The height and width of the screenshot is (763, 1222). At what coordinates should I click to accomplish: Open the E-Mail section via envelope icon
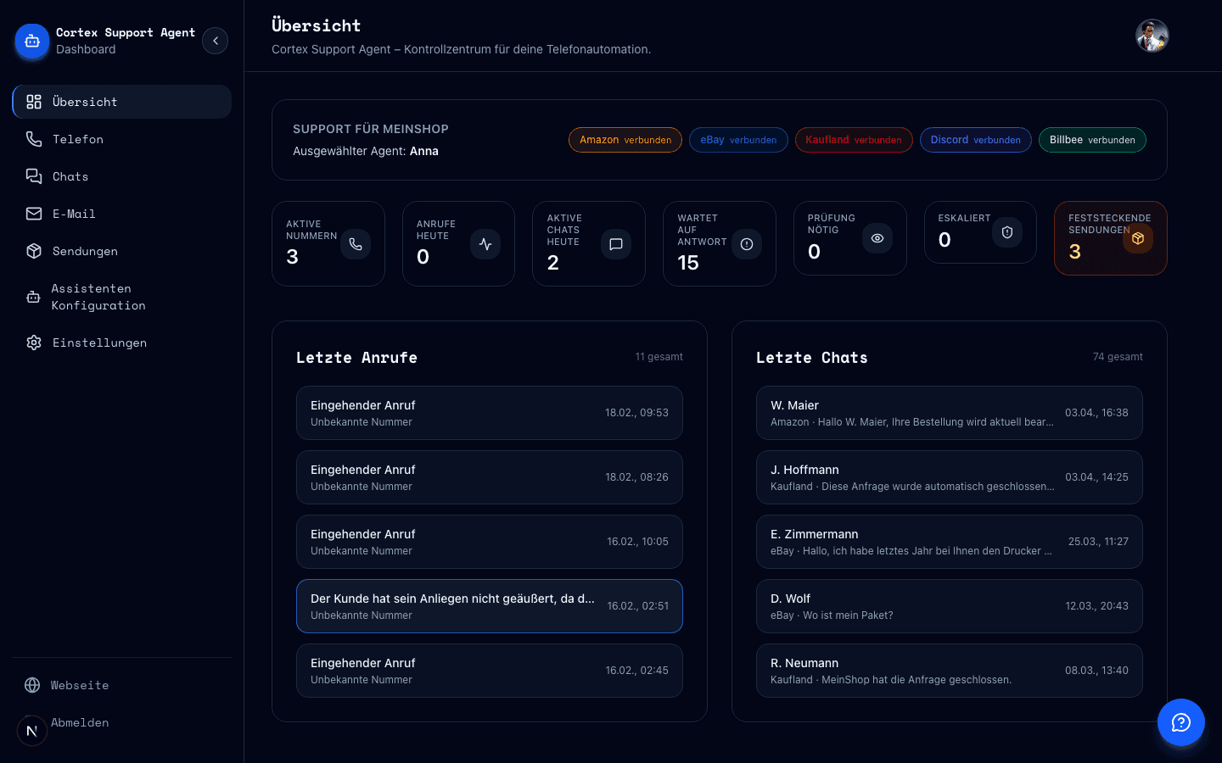(34, 214)
